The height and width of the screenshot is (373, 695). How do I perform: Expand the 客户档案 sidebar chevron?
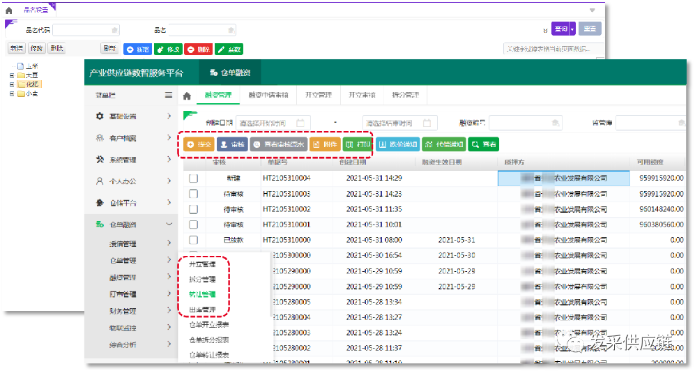pos(169,137)
